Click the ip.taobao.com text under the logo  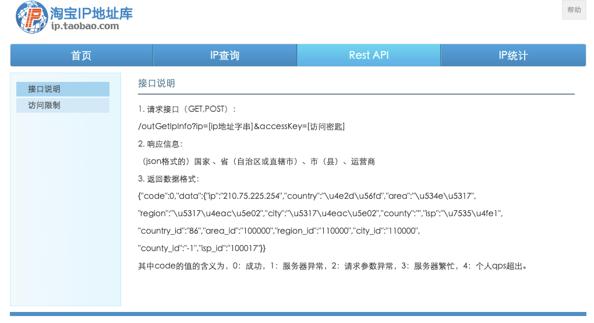85,26
